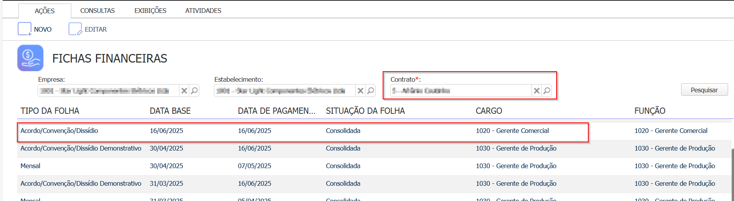
Task: Open Contrato lookup magnifier icon
Action: pos(547,91)
